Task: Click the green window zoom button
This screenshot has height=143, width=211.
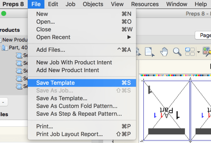Action: 4,14
